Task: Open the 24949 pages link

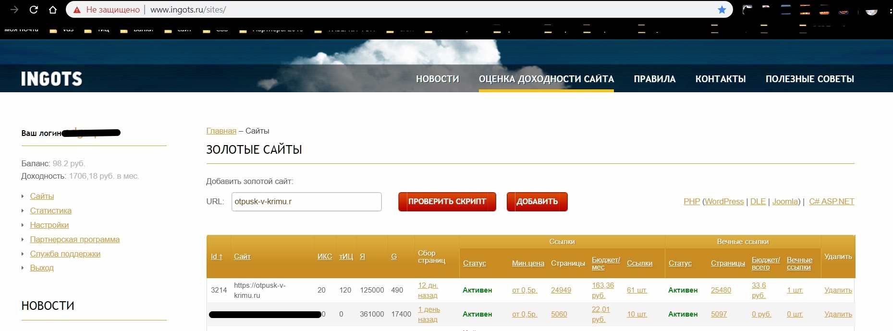Action: click(x=561, y=290)
